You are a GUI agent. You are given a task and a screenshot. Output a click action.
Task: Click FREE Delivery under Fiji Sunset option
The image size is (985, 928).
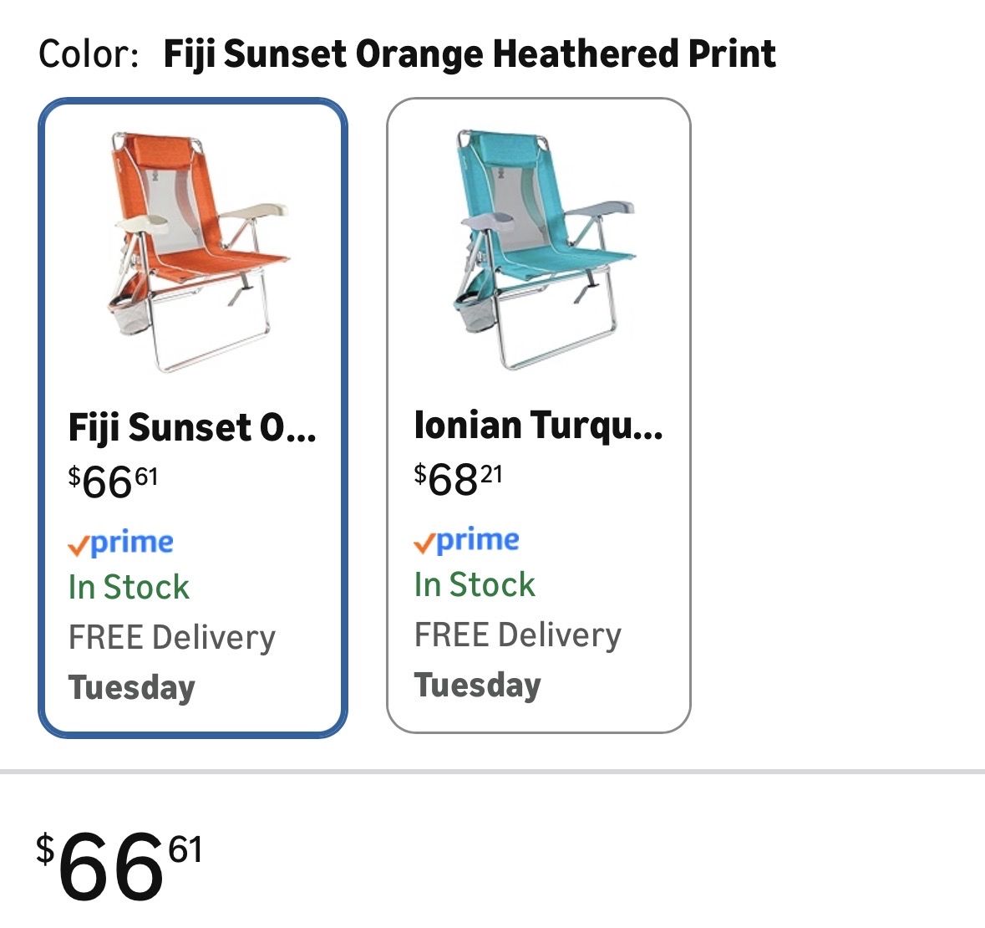pos(172,638)
